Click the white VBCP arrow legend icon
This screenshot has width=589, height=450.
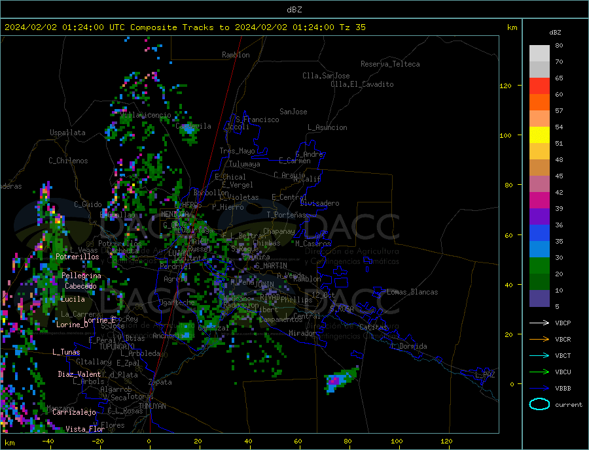[x=539, y=323]
